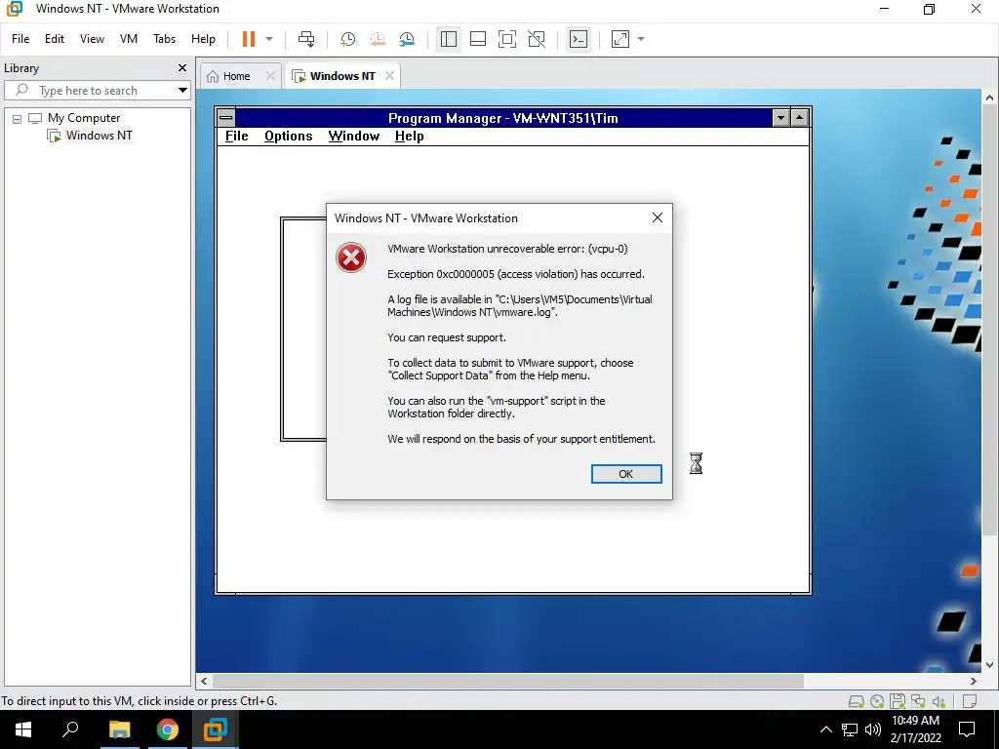Screen dimensions: 999x749
Task: Click the orange Suspend/Pause VM button
Action: point(249,39)
